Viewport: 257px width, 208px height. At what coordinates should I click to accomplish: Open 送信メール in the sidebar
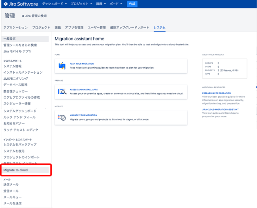(x=11, y=184)
